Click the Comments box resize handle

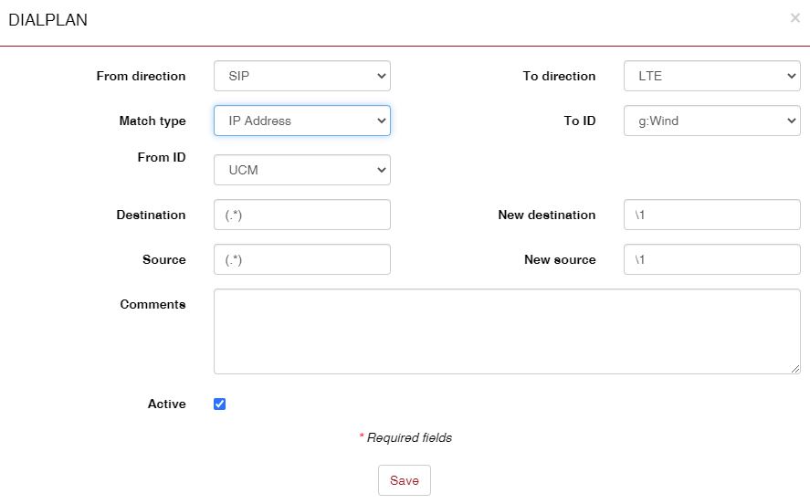tap(795, 368)
